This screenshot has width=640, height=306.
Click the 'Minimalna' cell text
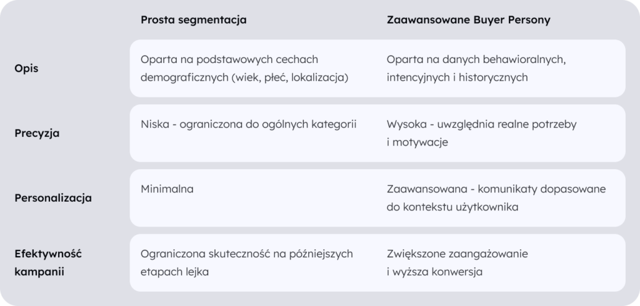[167, 189]
